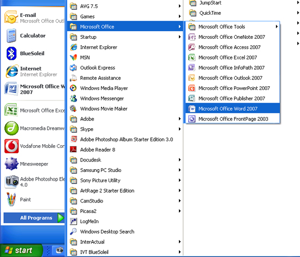Click the green Start button
The width and height of the screenshot is (300, 257).
click(21, 250)
